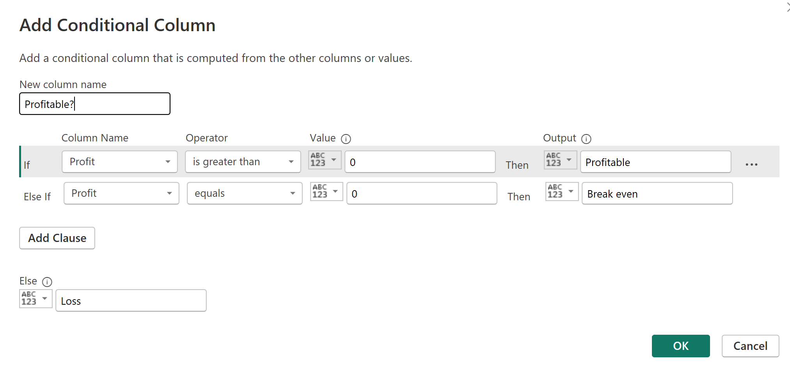Open the Else value type selector
The image size is (790, 369).
(36, 299)
